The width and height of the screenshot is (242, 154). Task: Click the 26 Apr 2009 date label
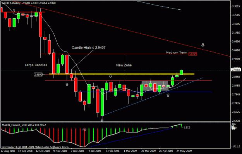tap(166, 151)
